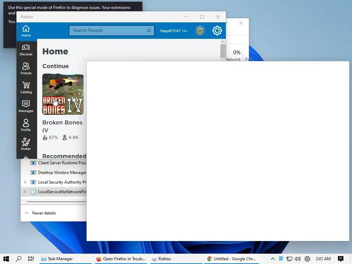Click the Continue section heading
This screenshot has width=352, height=264.
(55, 66)
